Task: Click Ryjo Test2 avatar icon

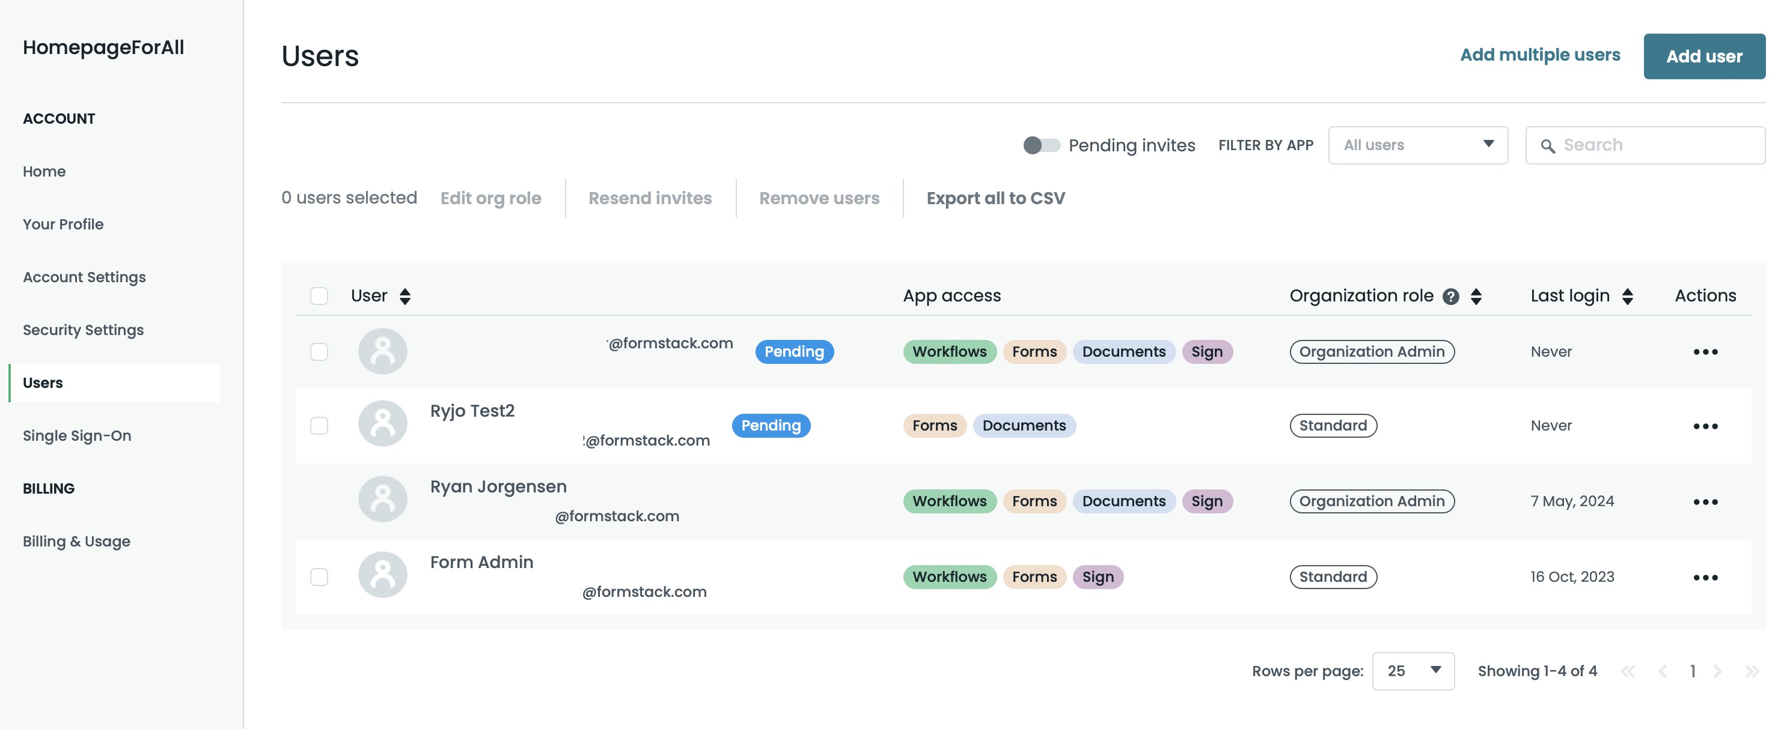Action: point(382,423)
